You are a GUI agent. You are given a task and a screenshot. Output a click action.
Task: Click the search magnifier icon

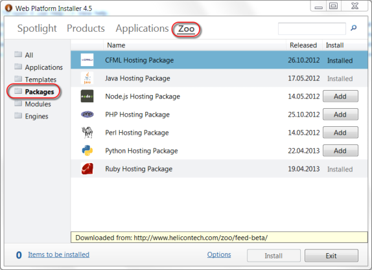point(353,28)
